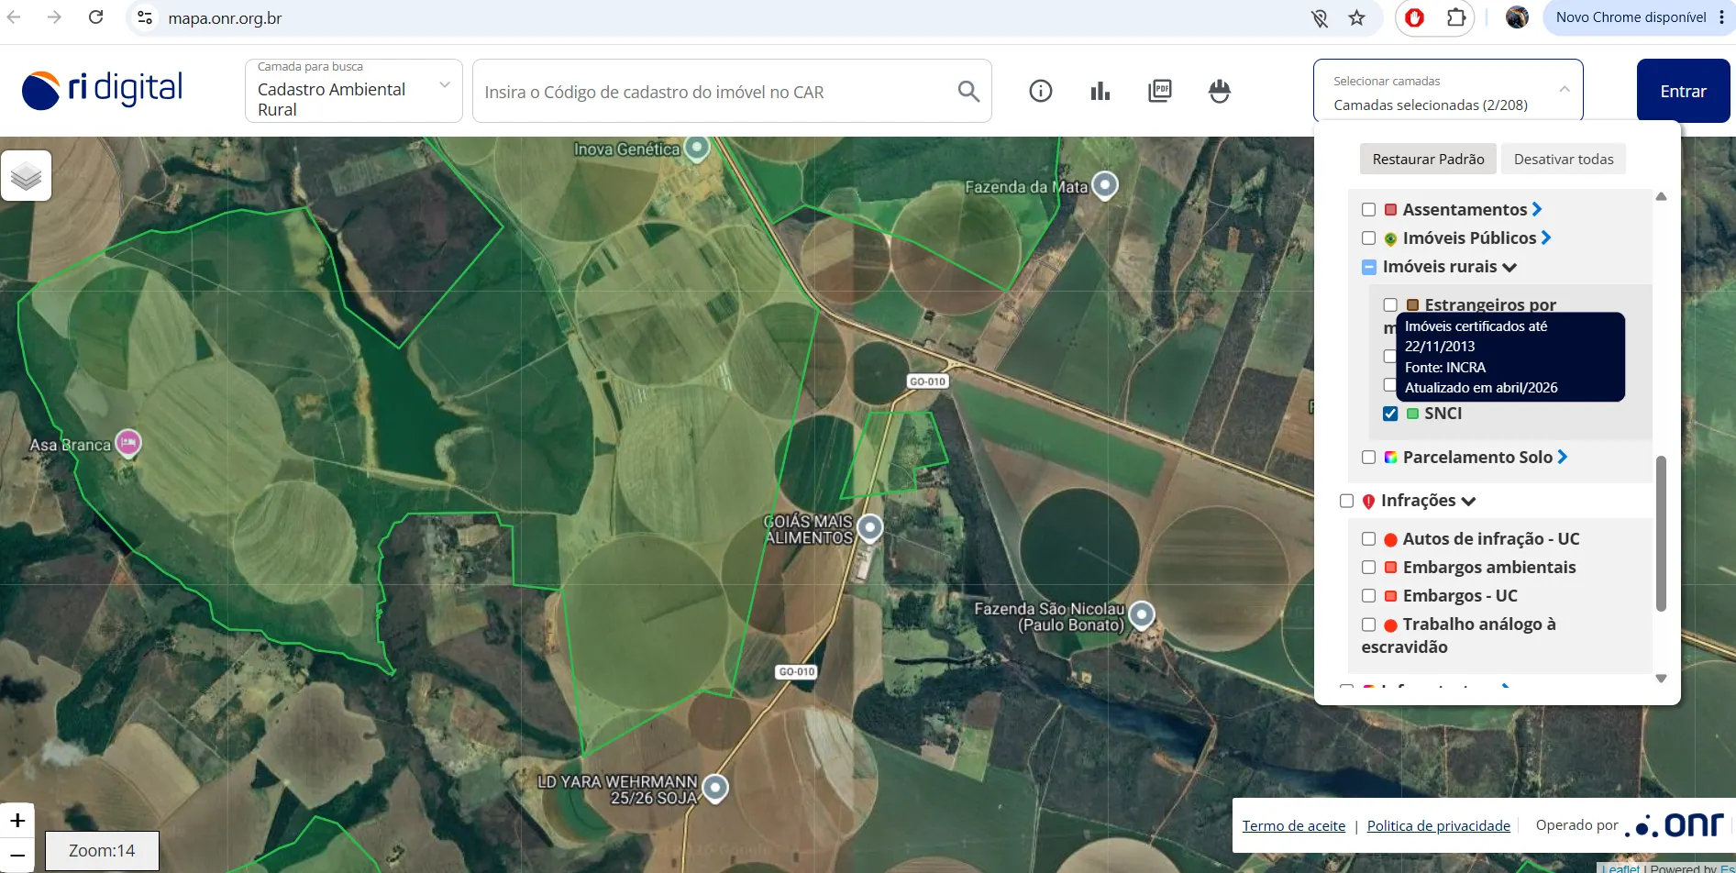This screenshot has width=1736, height=873.
Task: Click the Desativar todas button
Action: 1564,160
